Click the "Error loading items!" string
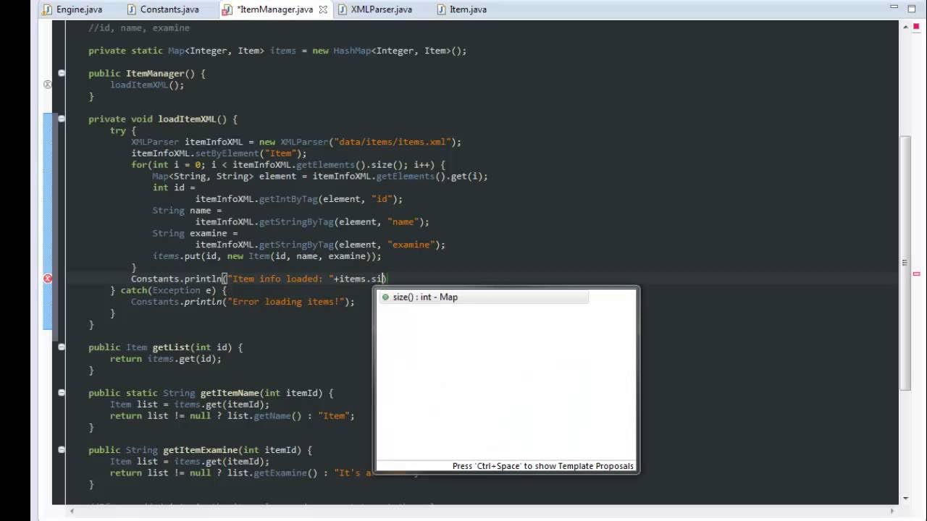The width and height of the screenshot is (927, 521). [289, 302]
